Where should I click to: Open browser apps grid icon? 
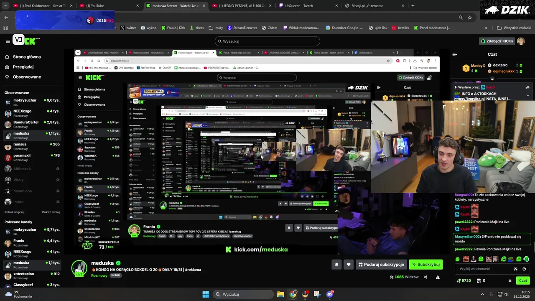[x=5, y=28]
